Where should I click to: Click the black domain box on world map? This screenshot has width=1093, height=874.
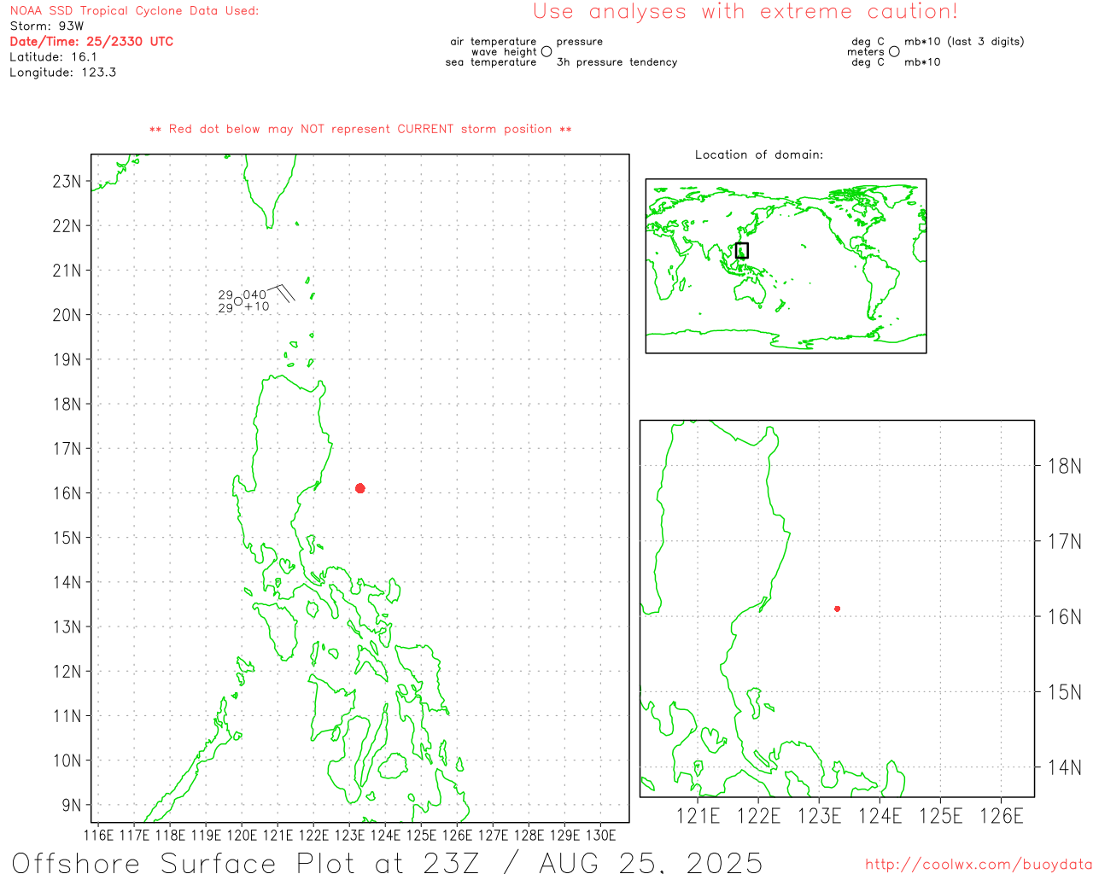(742, 250)
